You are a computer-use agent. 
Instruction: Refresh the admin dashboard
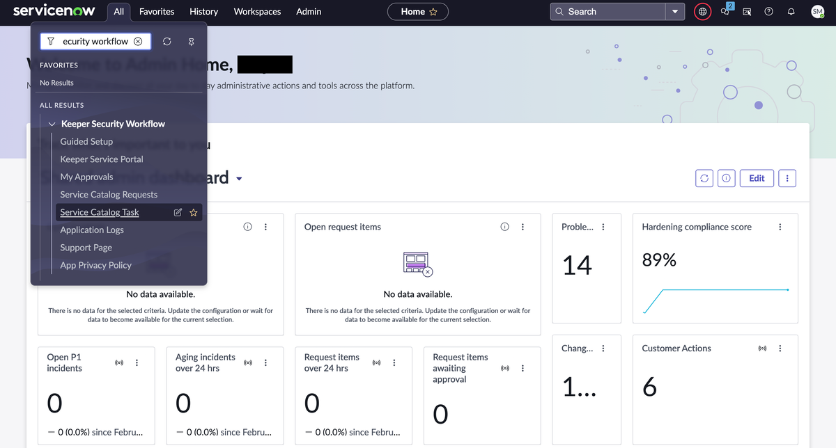pos(704,178)
